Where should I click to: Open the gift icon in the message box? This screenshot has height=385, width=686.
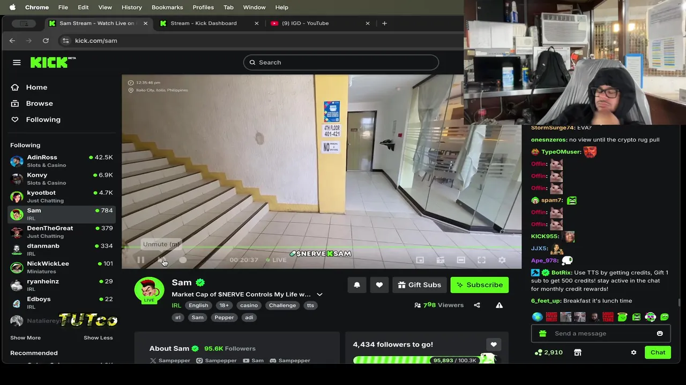[542, 333]
